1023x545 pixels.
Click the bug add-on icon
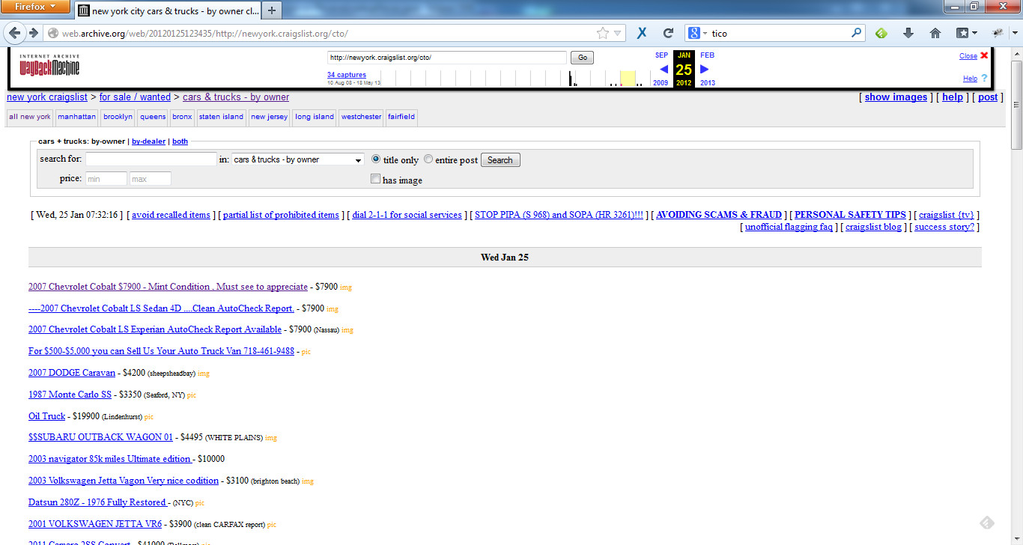998,33
